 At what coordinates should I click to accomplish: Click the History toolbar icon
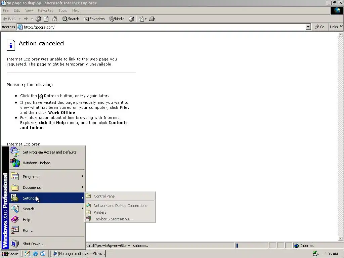click(x=131, y=19)
